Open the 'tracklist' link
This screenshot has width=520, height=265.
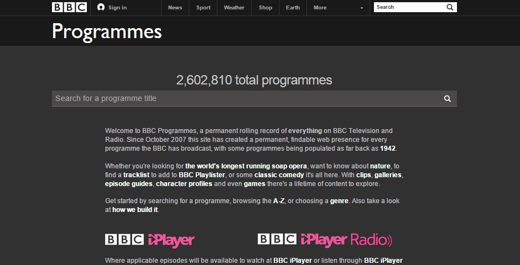pos(137,174)
